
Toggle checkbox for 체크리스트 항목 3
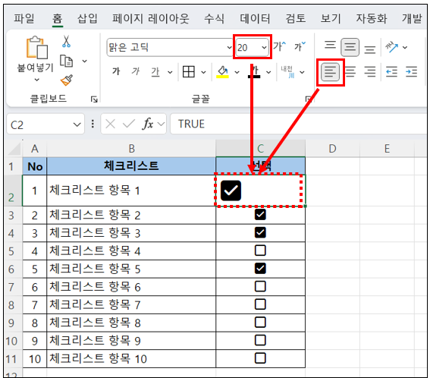pyautogui.click(x=260, y=232)
